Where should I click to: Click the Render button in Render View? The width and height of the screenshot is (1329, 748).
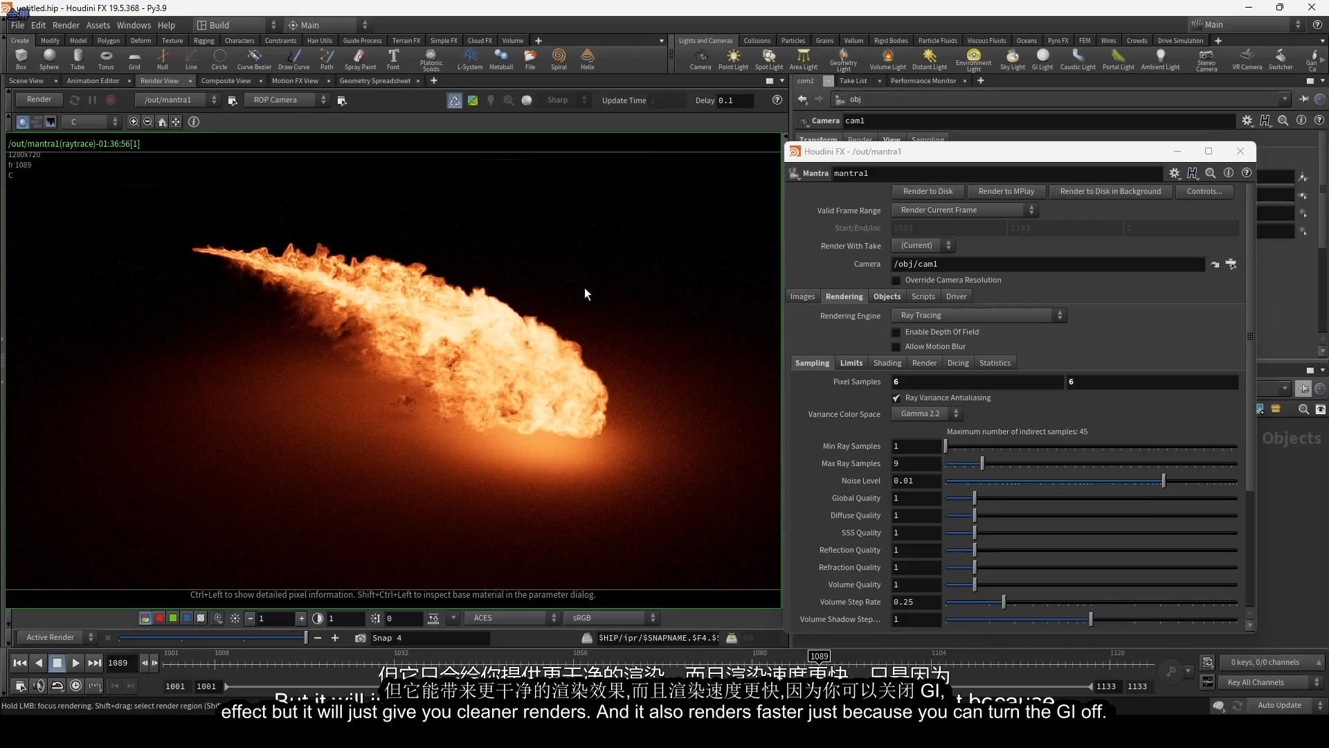(x=39, y=100)
